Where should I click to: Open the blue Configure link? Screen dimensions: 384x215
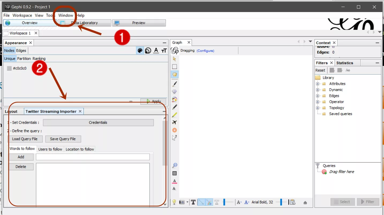pos(205,51)
